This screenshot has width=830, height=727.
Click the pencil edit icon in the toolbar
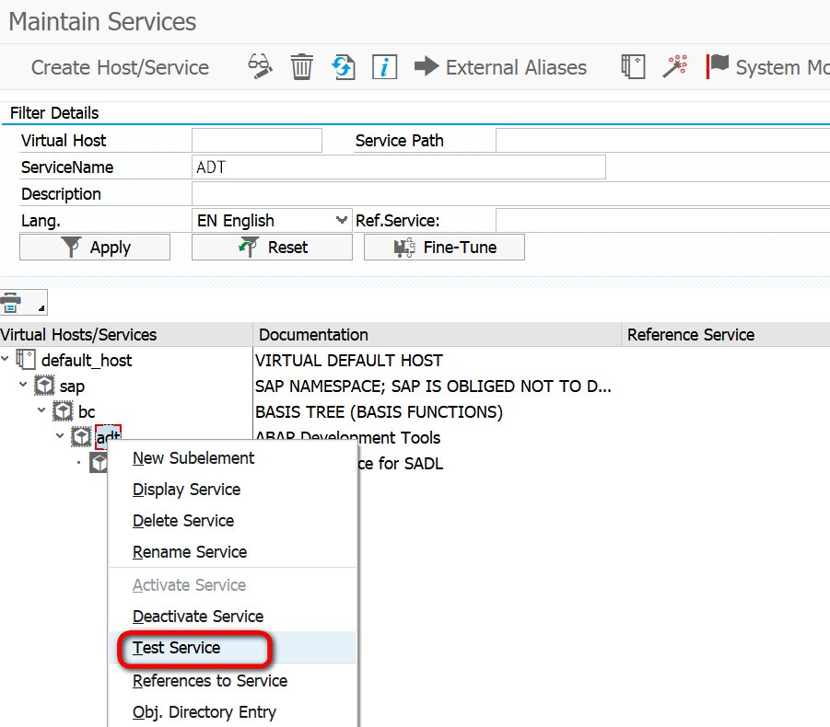[259, 66]
